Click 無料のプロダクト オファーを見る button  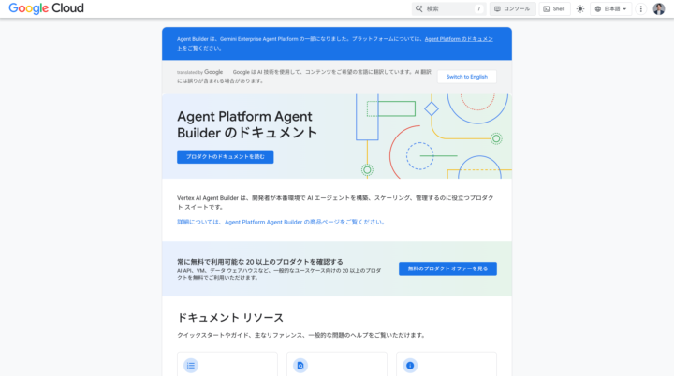pos(447,268)
